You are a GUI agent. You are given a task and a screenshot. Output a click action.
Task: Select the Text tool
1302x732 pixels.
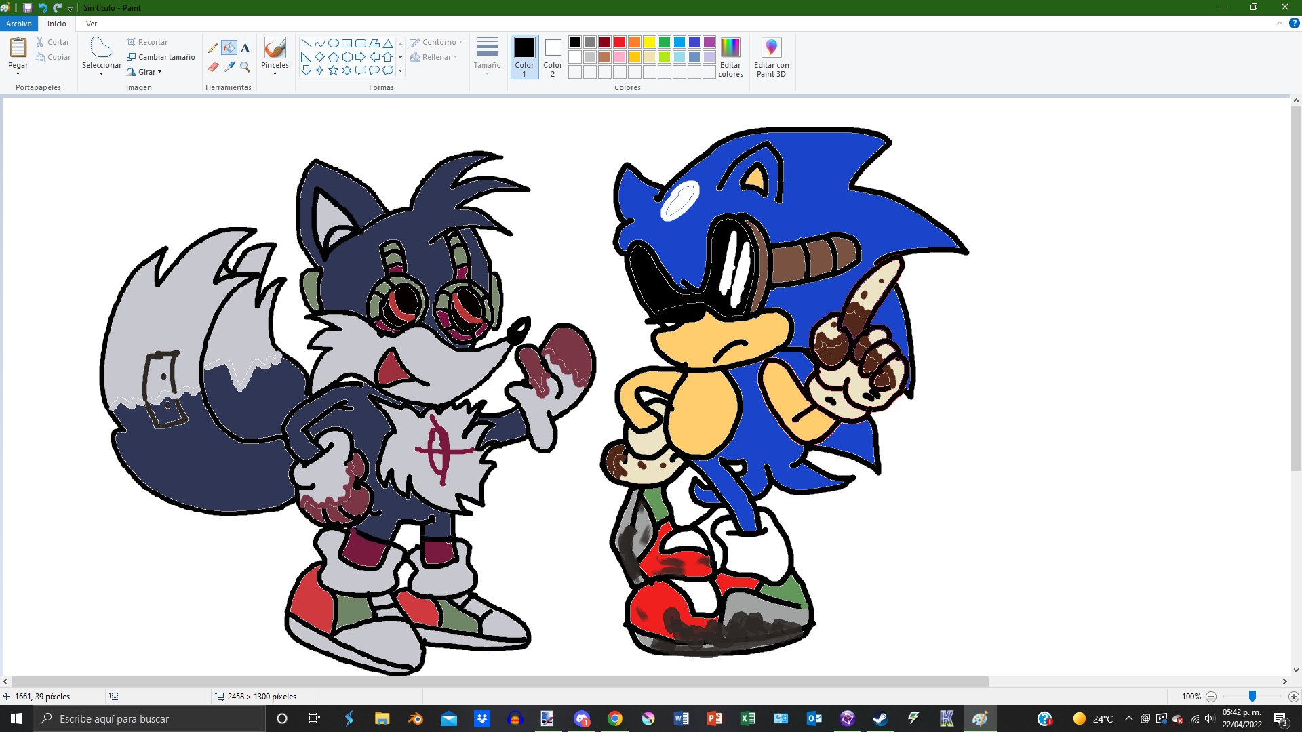pos(245,48)
